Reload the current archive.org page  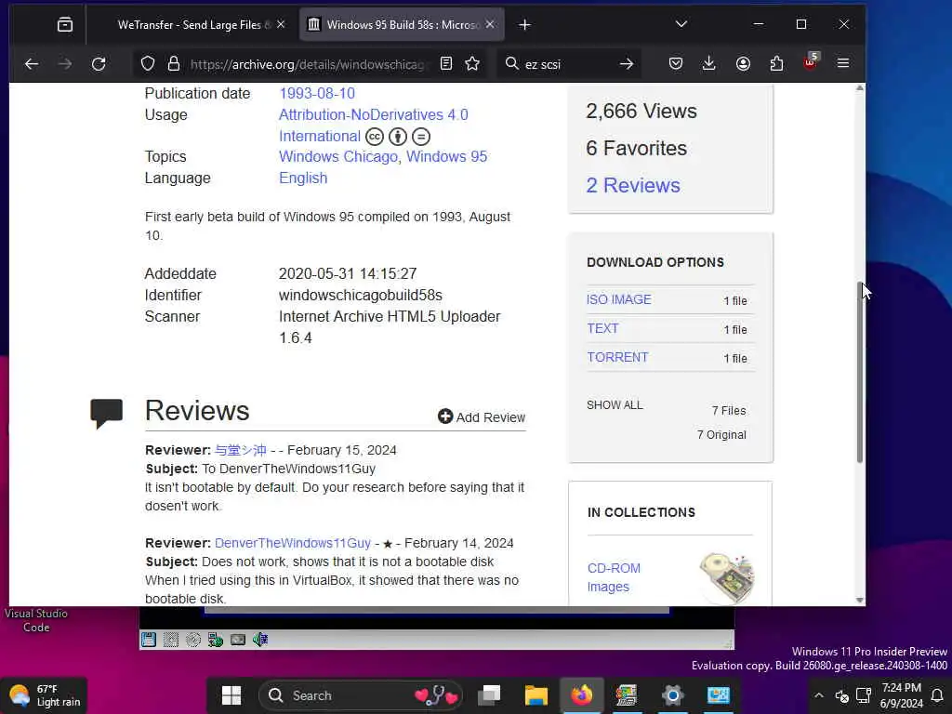pyautogui.click(x=99, y=64)
